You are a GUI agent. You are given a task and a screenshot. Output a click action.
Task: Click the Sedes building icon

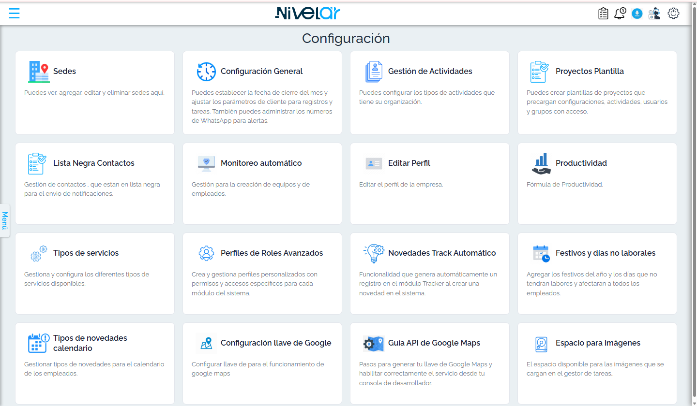point(39,72)
